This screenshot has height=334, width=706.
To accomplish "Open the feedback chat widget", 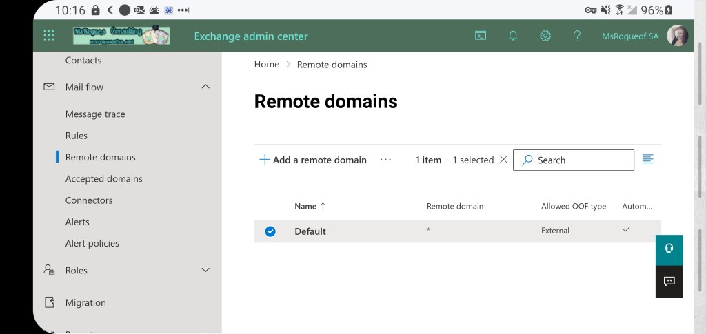I will 669,281.
